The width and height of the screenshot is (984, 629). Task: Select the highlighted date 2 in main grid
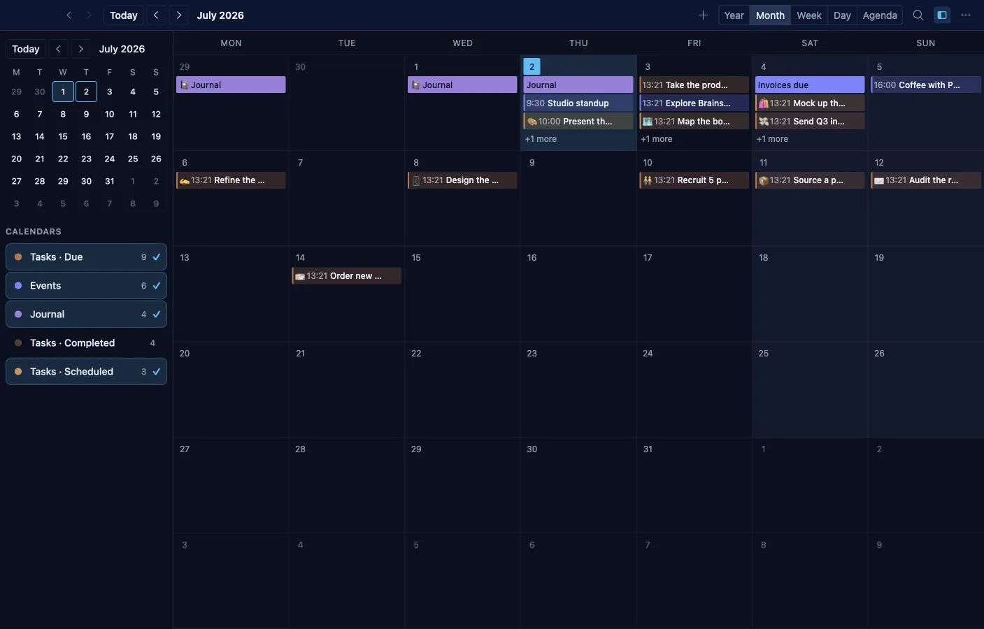click(x=532, y=66)
